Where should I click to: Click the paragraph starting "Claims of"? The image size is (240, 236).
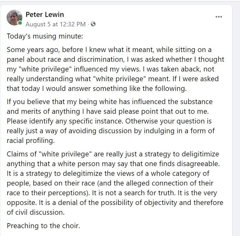click(115, 183)
